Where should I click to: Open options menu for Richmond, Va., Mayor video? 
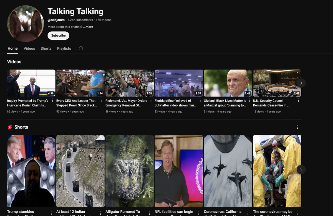point(151,100)
